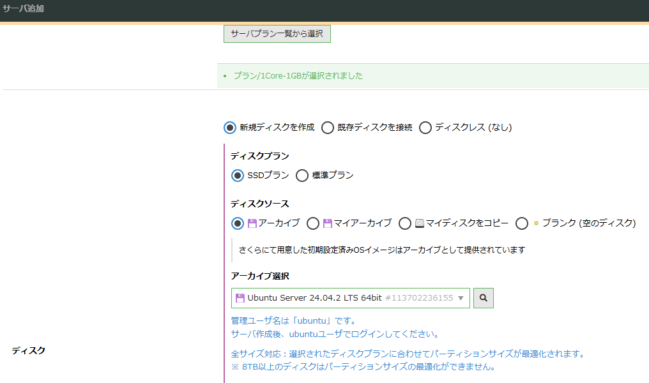Choose アーカイブ as disk source
Image resolution: width=649 pixels, height=383 pixels.
click(237, 223)
